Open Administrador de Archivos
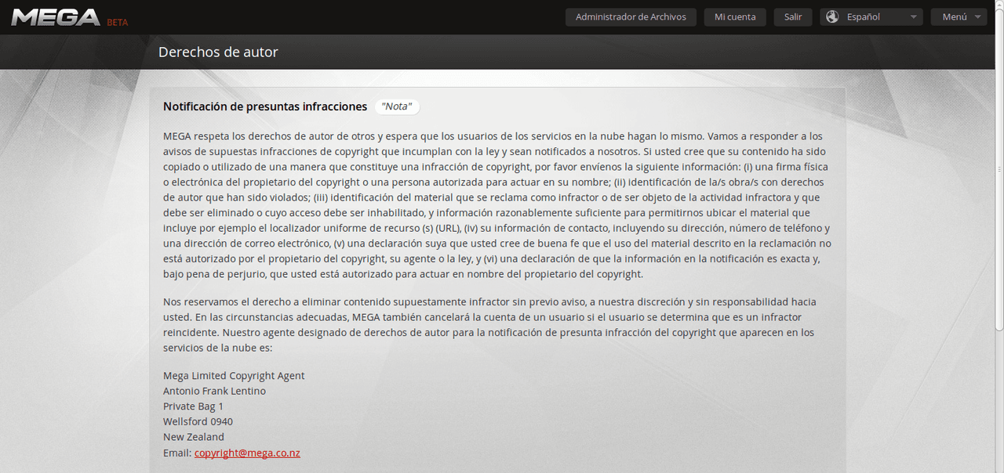The width and height of the screenshot is (1004, 473). (x=631, y=16)
